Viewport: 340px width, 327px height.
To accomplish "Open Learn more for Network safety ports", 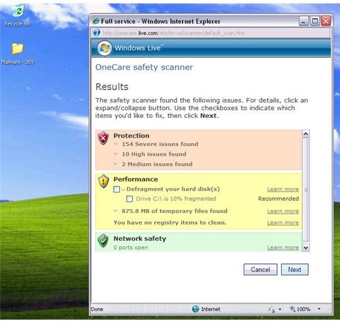I will [x=283, y=248].
